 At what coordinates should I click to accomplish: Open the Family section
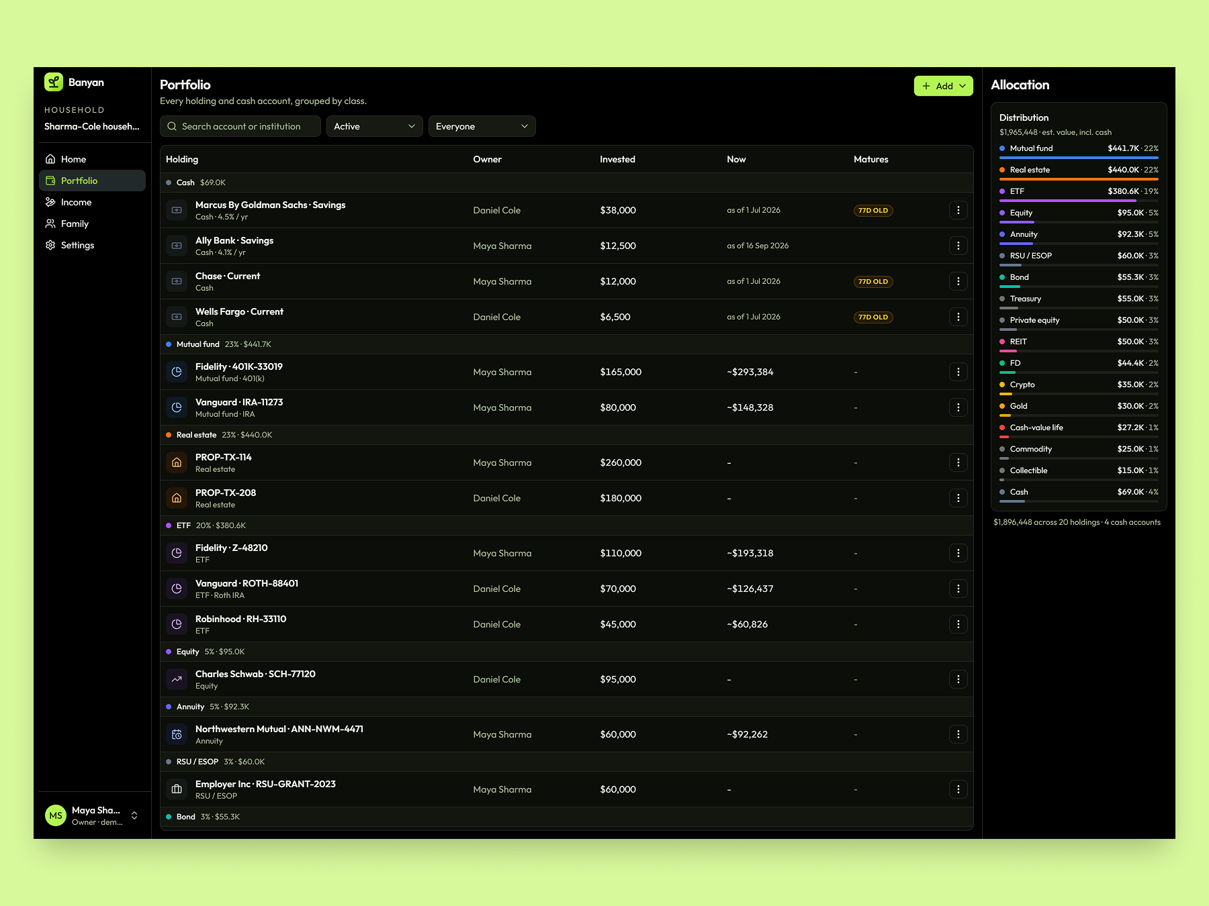tap(92, 223)
